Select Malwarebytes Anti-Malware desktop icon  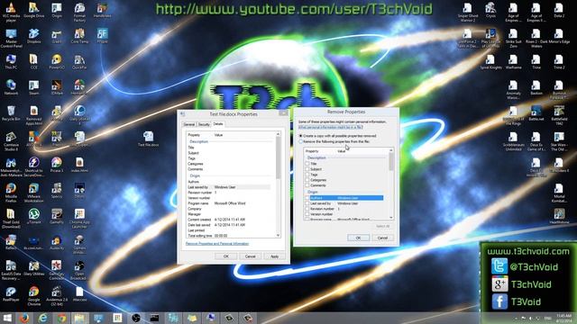pos(11,166)
